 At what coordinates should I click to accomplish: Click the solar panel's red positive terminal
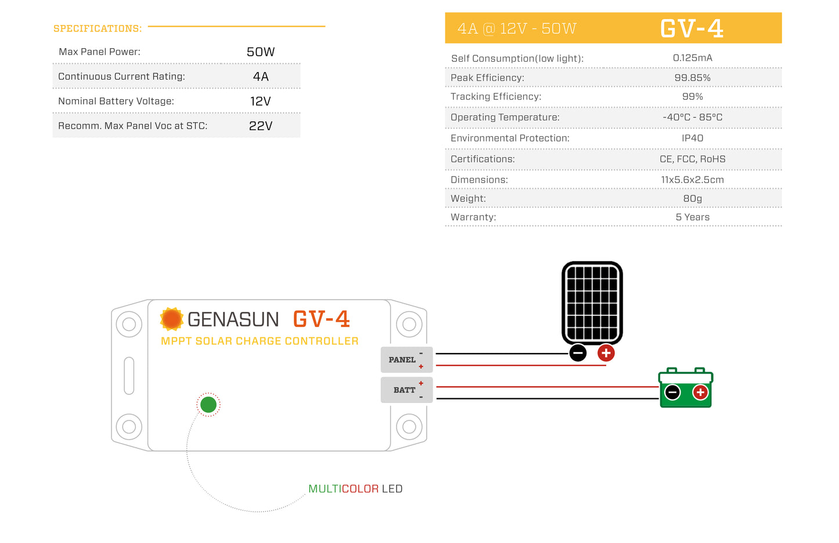[x=606, y=353]
